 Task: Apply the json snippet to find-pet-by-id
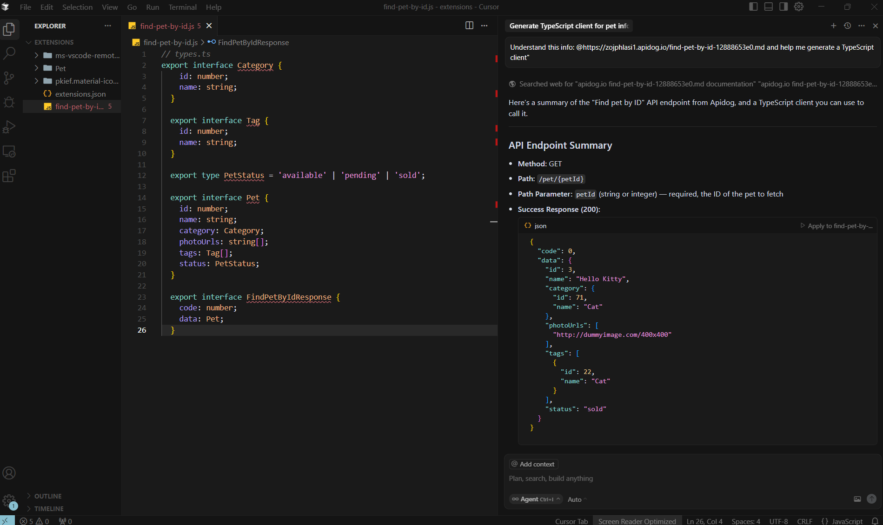tap(836, 225)
